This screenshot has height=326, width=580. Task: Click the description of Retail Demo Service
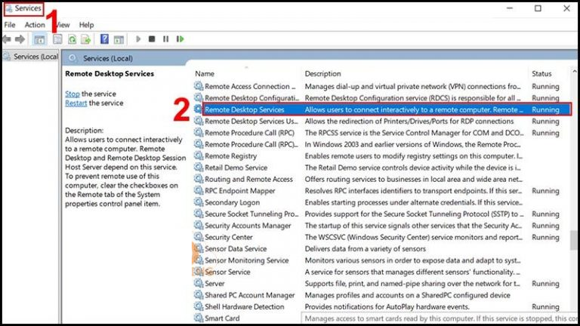tap(412, 168)
